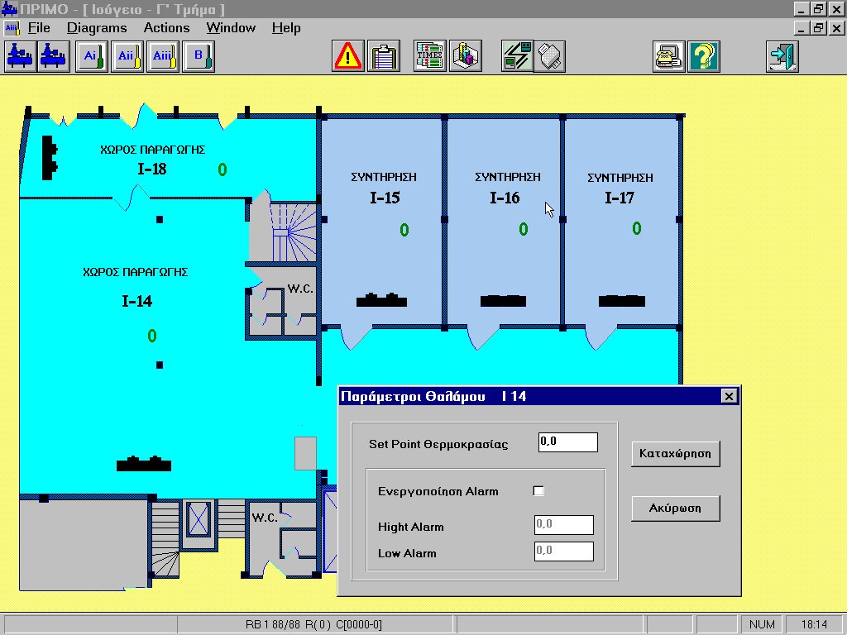Open the alarm warning triangle icon
Image resolution: width=847 pixels, height=635 pixels.
click(x=348, y=56)
